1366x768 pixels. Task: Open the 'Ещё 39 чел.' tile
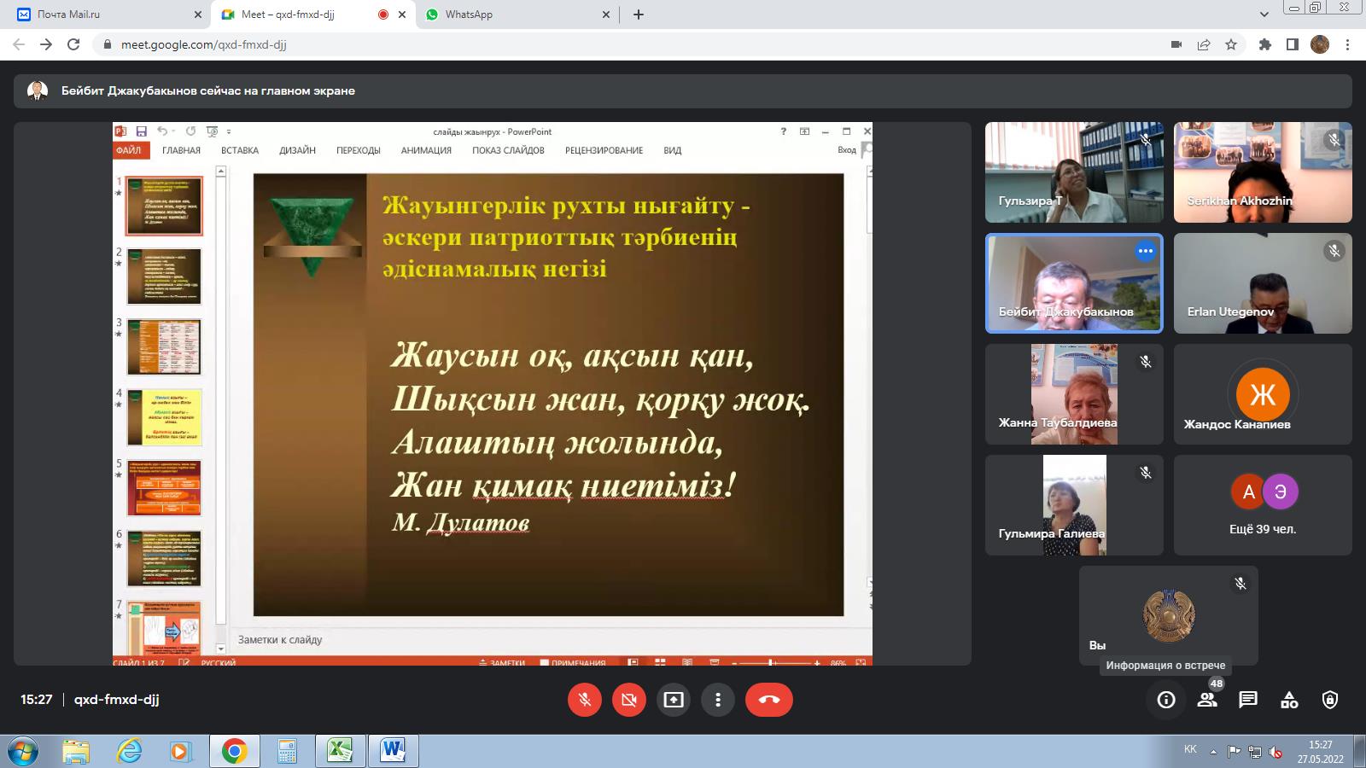coord(1263,506)
